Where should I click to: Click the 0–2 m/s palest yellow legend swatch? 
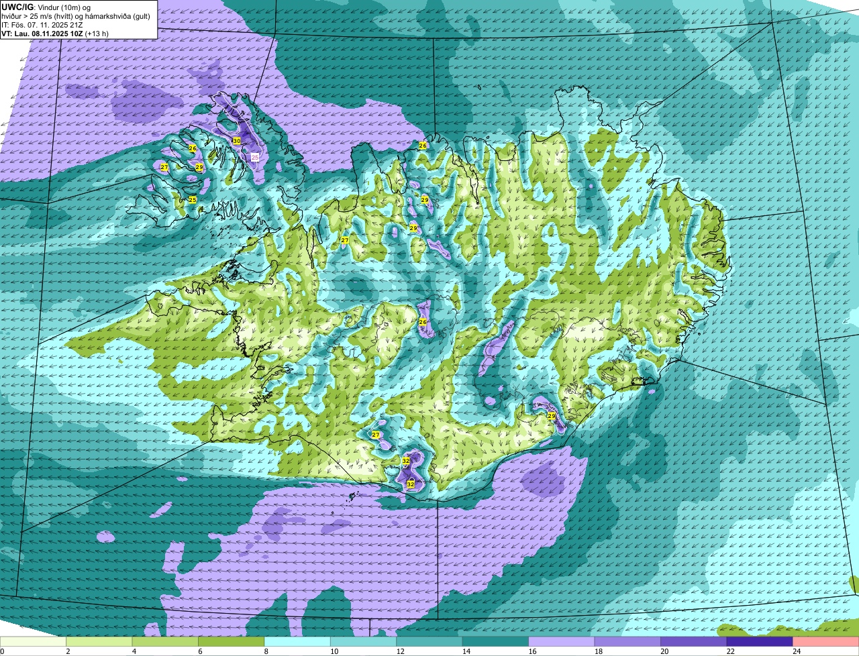pyautogui.click(x=34, y=642)
